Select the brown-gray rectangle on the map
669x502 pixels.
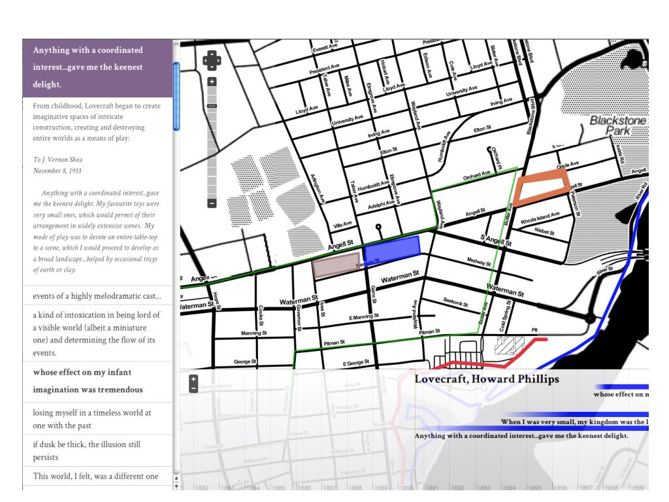click(336, 265)
